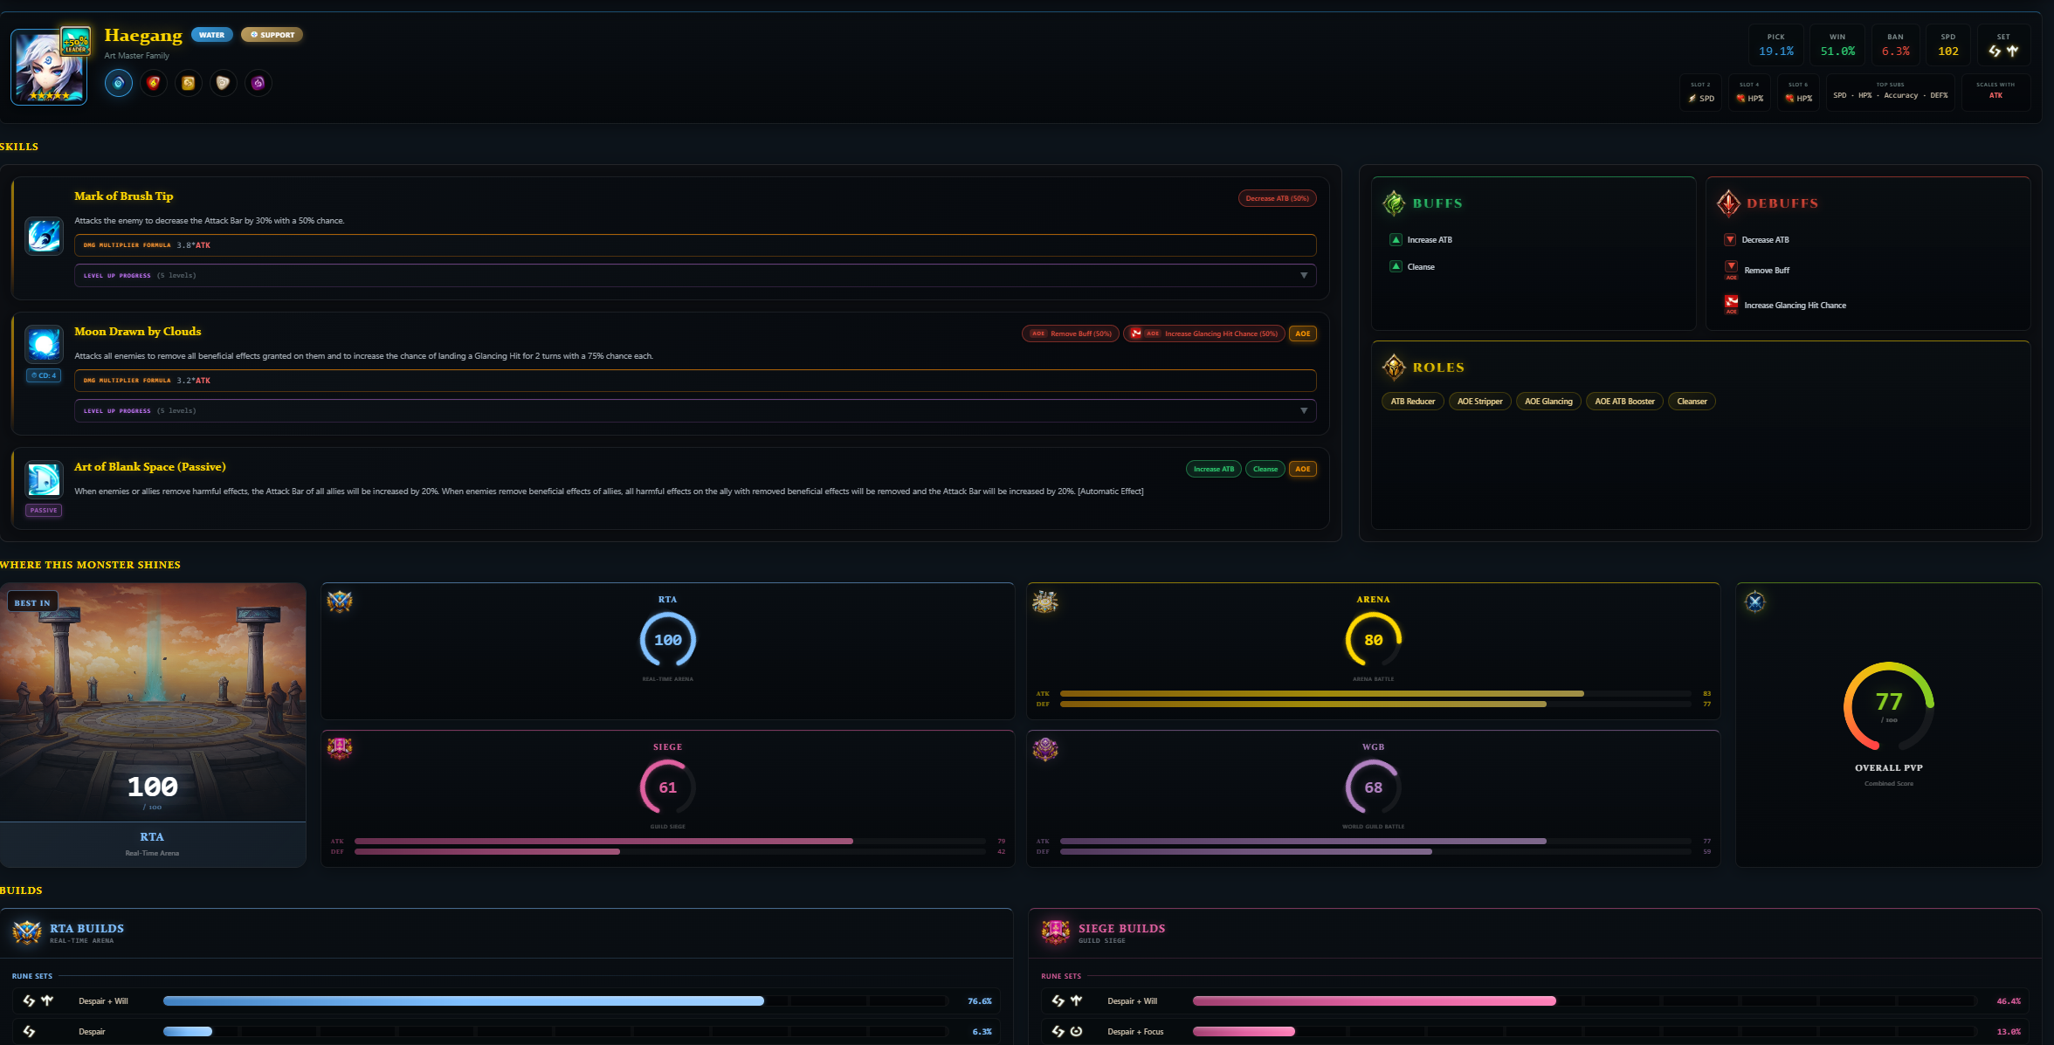This screenshot has height=1045, width=2054.
Task: Click the Arena card crest icon
Action: 1045,602
